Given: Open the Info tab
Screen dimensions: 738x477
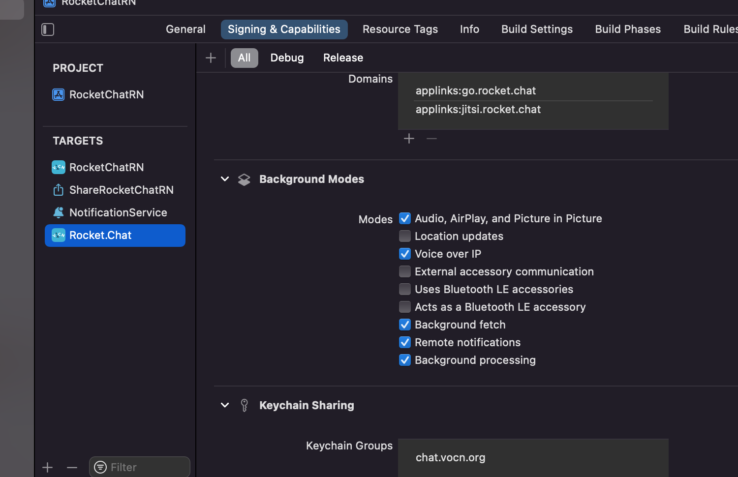Looking at the screenshot, I should (469, 30).
